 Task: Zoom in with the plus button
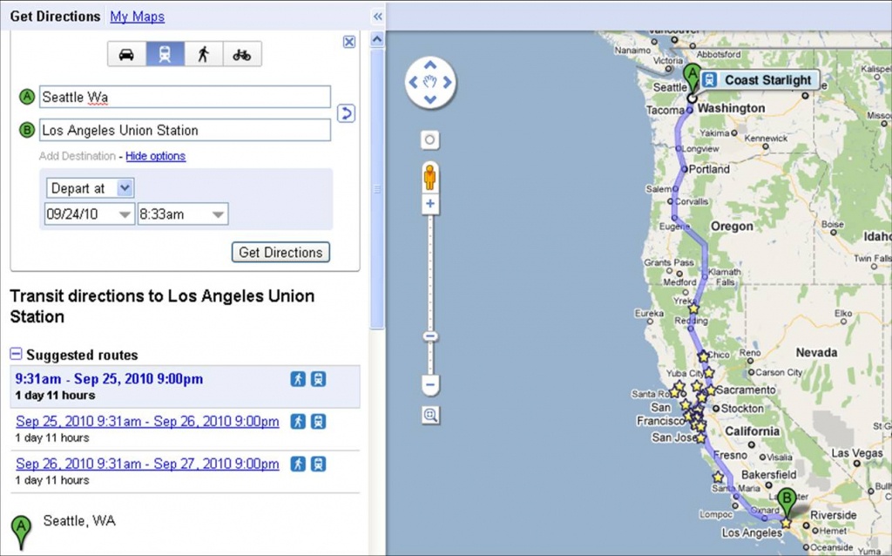430,205
